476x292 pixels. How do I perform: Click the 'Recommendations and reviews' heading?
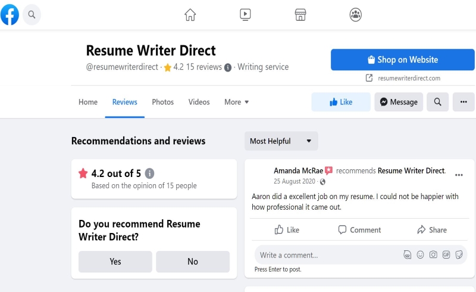pyautogui.click(x=139, y=141)
